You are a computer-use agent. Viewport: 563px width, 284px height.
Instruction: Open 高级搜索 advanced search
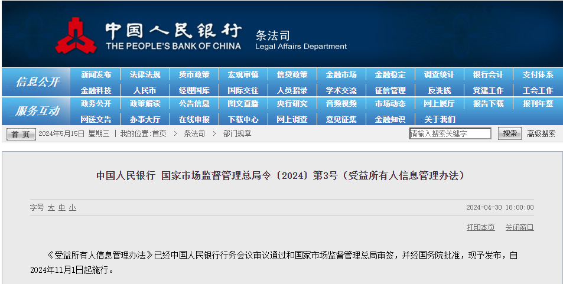coord(541,134)
